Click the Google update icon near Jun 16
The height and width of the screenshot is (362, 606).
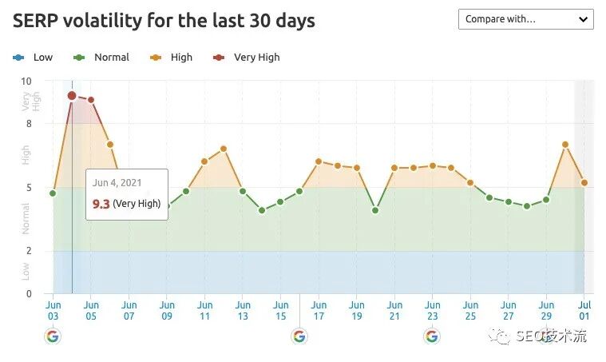click(x=299, y=336)
